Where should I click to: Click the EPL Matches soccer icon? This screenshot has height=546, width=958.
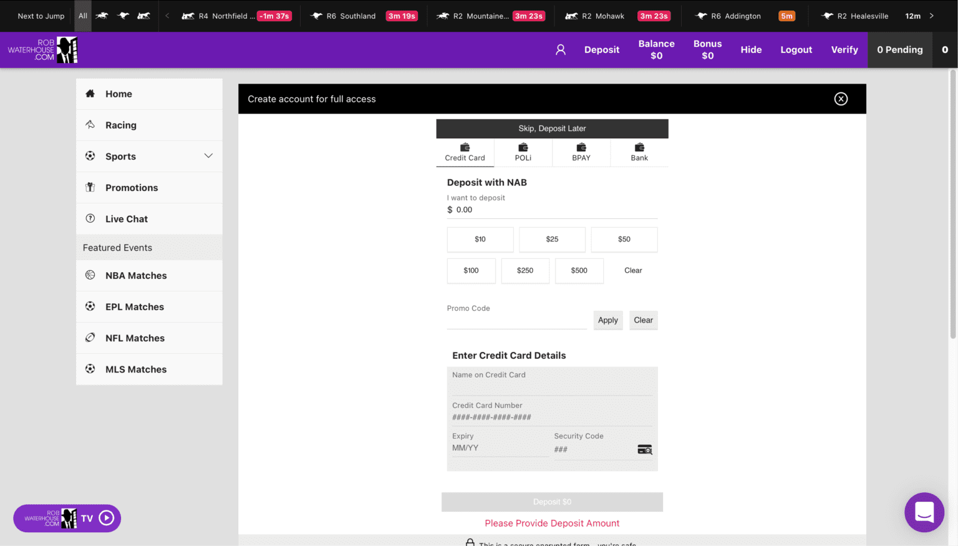(90, 306)
